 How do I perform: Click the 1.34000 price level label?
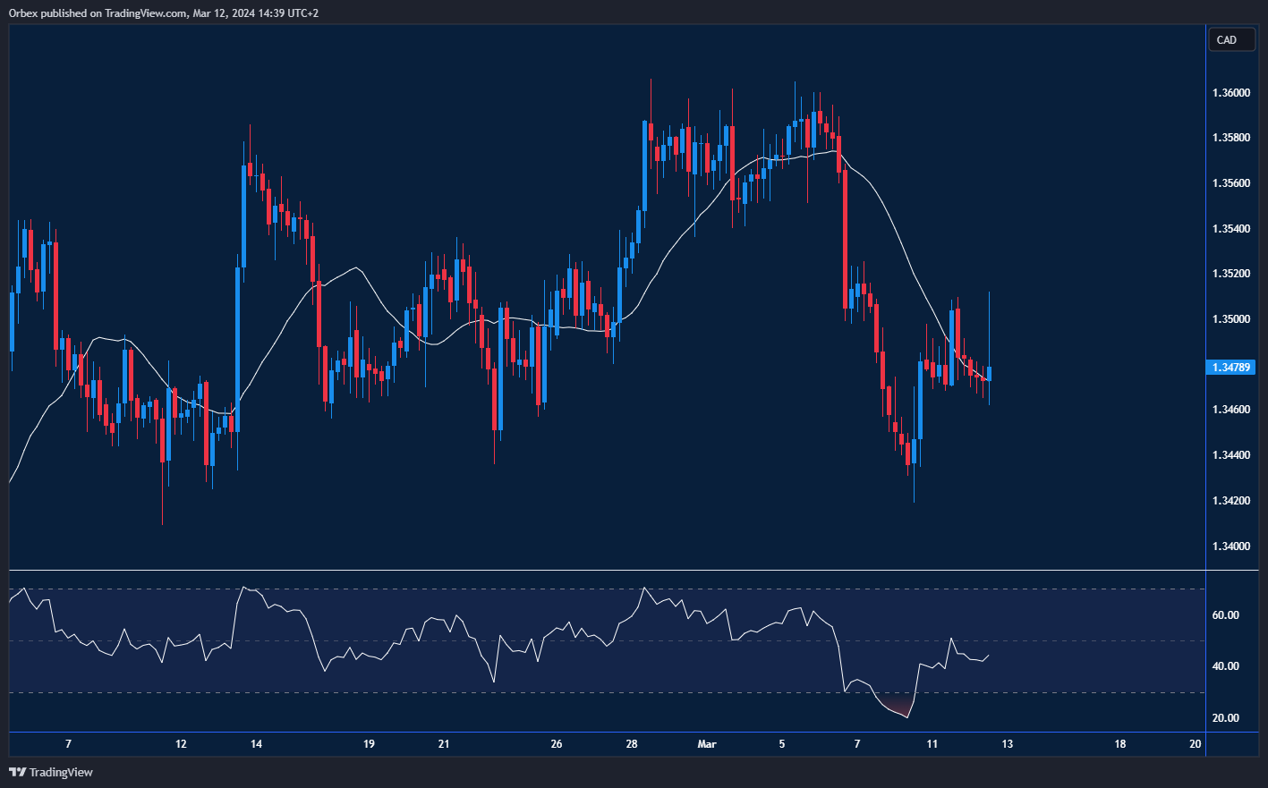1231,546
